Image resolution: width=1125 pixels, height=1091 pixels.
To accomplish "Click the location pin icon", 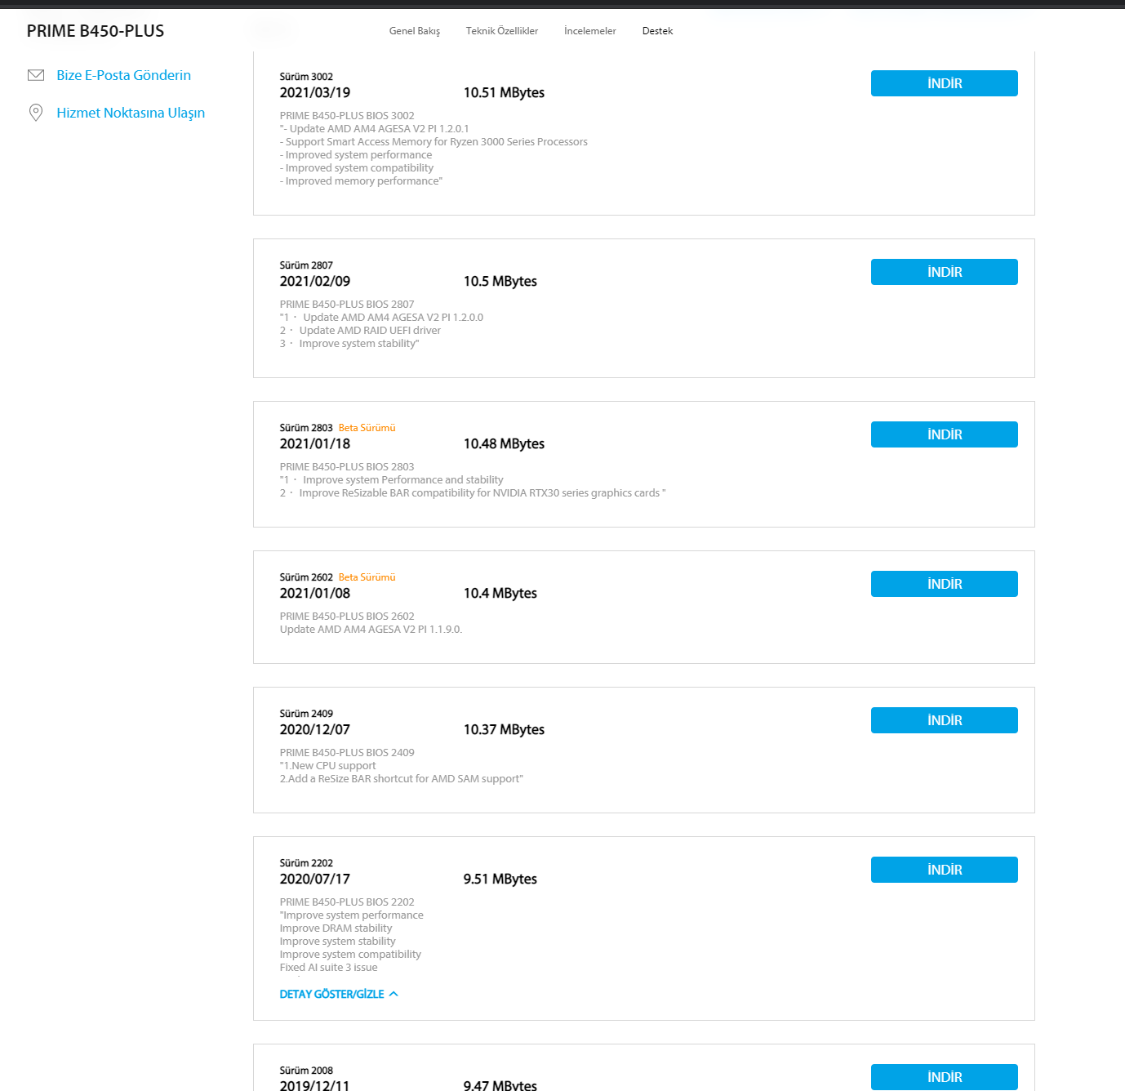I will [36, 113].
